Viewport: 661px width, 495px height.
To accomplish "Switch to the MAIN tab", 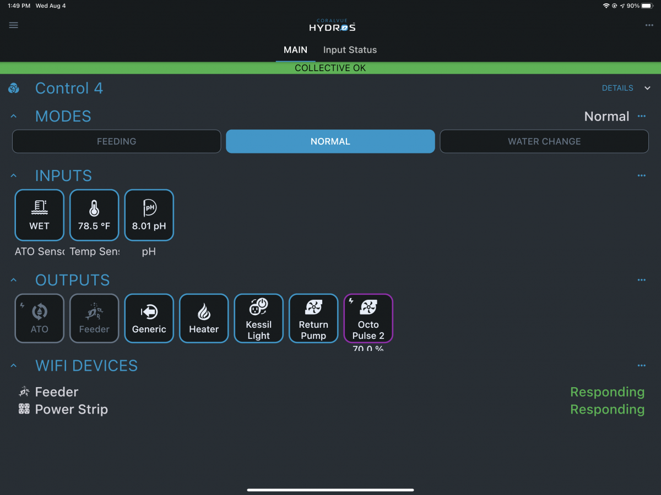I will click(295, 50).
